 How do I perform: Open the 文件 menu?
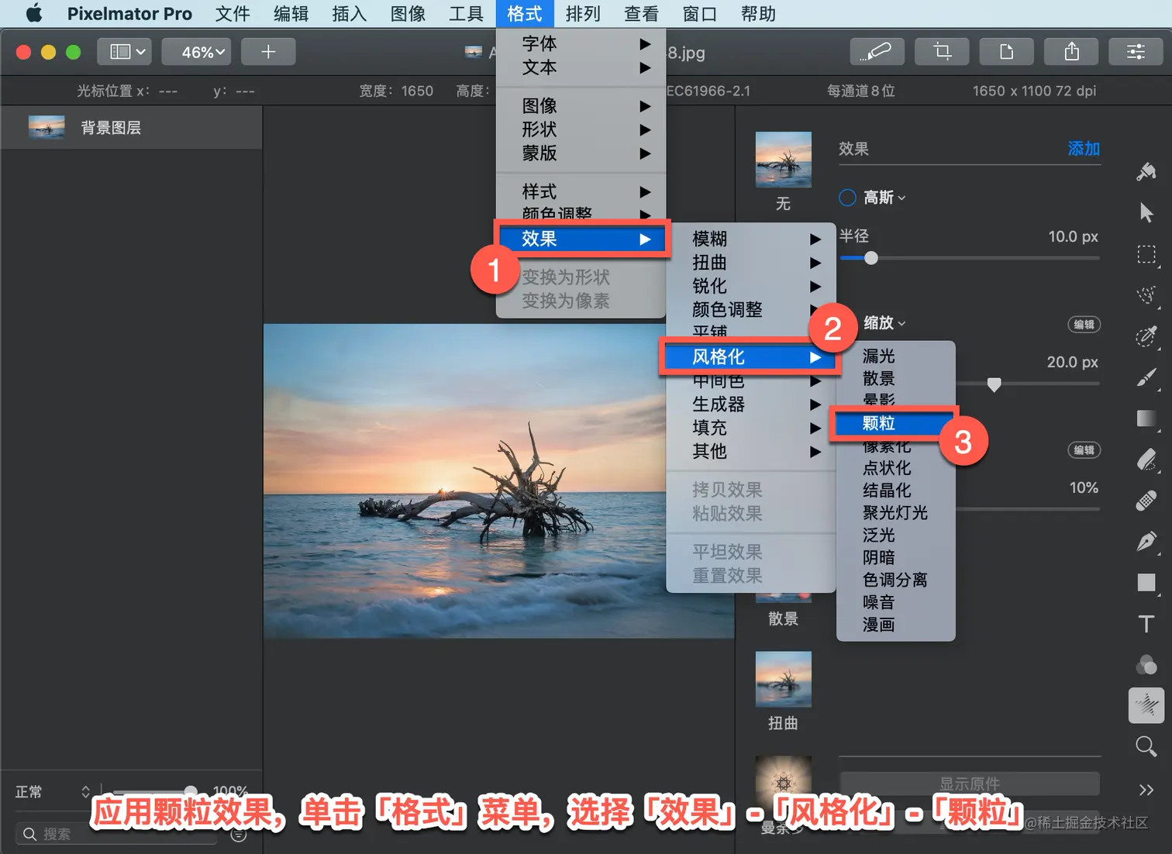pyautogui.click(x=233, y=13)
